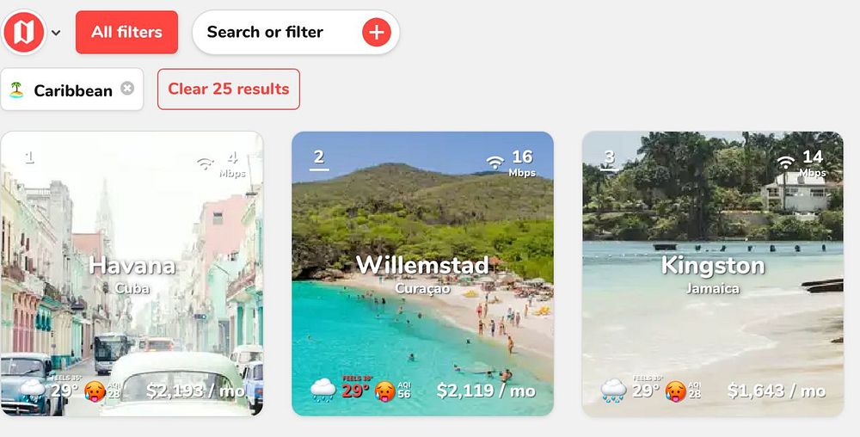Open the Havana, Cuba city card

[x=132, y=274]
